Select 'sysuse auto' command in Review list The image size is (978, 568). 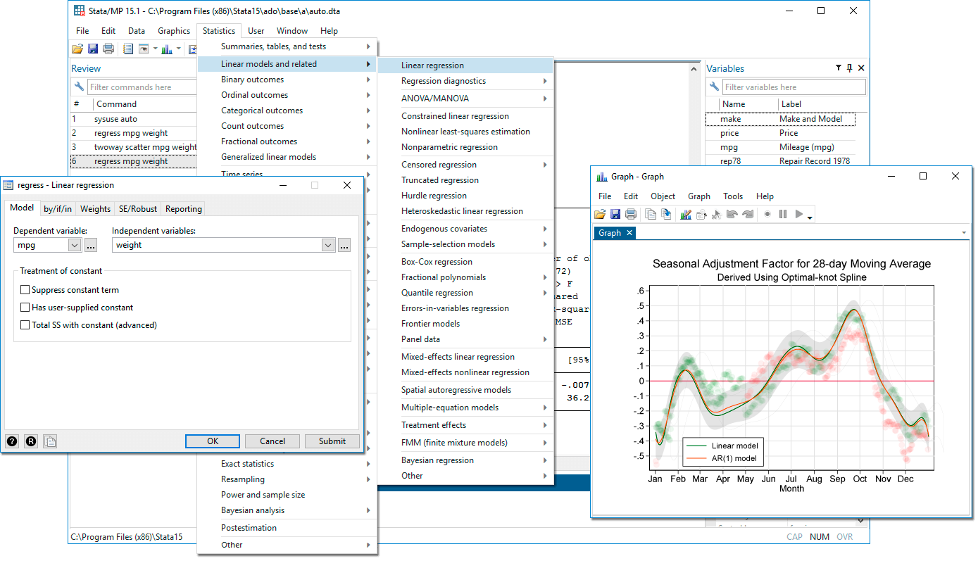tap(134, 119)
